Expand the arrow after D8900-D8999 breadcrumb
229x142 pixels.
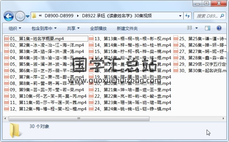coord(78,16)
